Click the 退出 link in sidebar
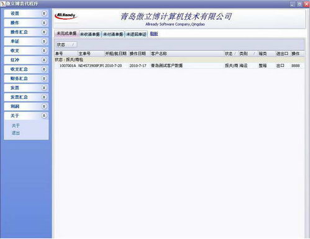The image size is (310, 239). click(x=16, y=133)
